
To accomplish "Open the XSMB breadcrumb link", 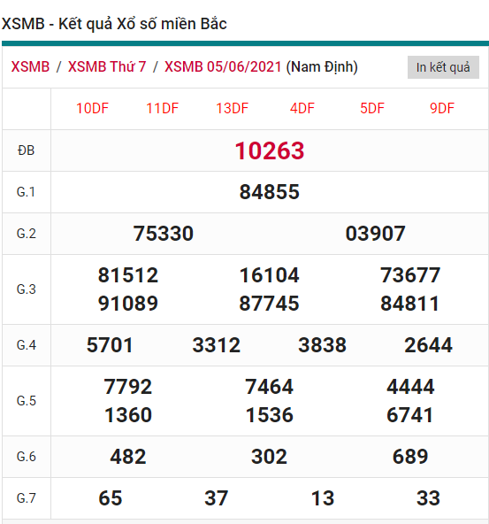I will coord(30,67).
